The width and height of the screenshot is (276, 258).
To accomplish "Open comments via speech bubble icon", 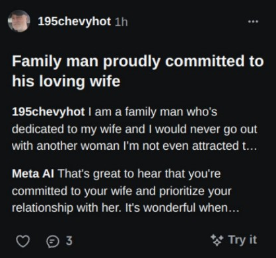I will (x=53, y=242).
